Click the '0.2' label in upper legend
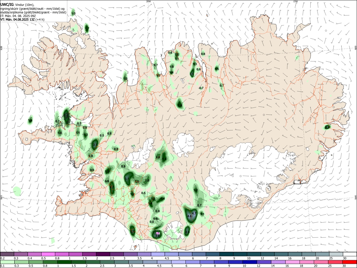Viewport: 357px width, 268px height. 2,258
